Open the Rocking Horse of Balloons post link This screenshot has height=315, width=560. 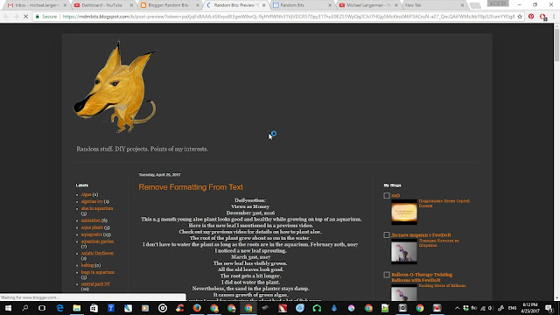coord(442,286)
